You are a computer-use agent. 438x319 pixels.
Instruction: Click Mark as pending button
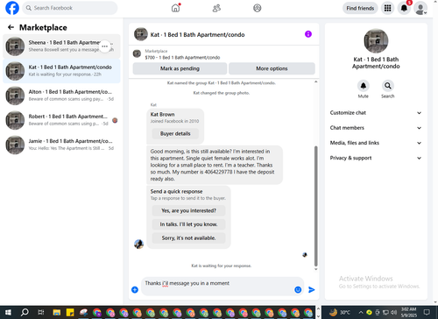point(180,68)
